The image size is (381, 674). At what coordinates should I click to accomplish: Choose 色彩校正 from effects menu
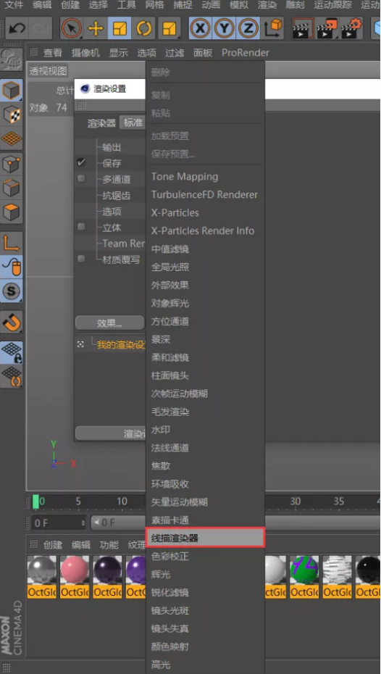[205, 556]
